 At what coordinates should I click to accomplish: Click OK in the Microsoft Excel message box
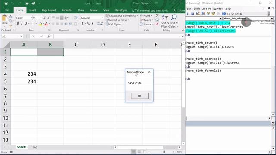click(140, 96)
